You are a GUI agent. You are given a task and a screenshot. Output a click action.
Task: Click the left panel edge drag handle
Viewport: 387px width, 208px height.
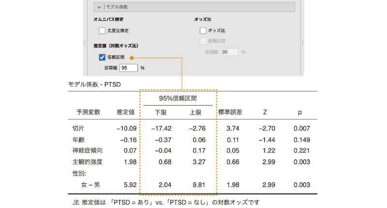[85, 43]
